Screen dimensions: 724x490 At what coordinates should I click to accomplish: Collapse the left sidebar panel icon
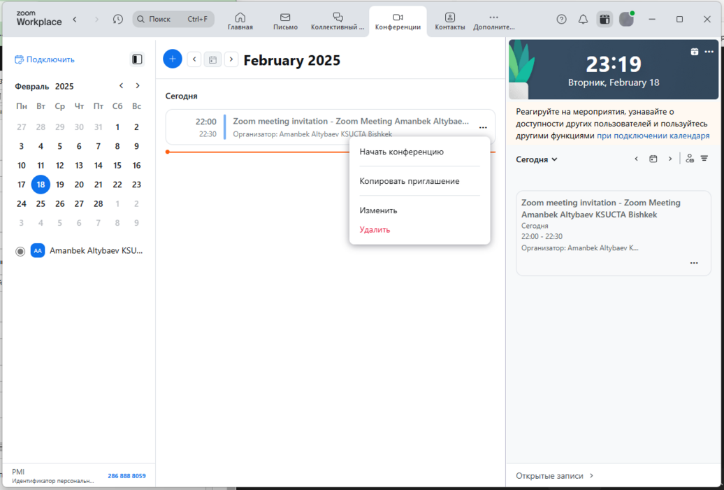(x=137, y=59)
